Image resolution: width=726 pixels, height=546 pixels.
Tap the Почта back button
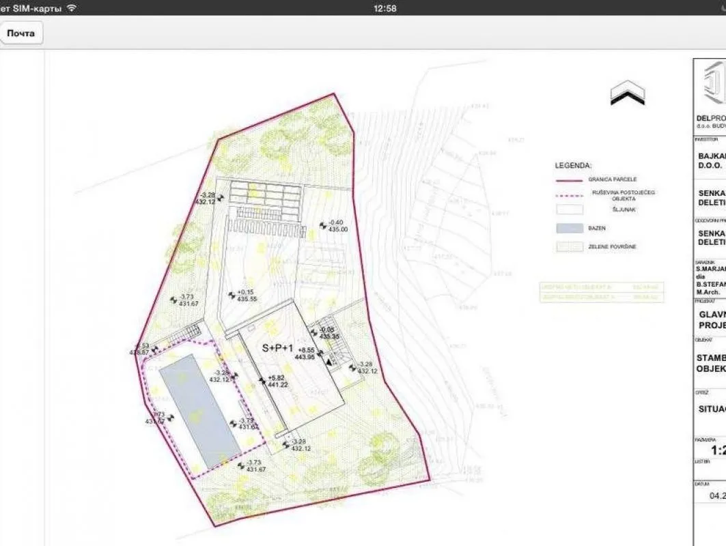click(22, 33)
